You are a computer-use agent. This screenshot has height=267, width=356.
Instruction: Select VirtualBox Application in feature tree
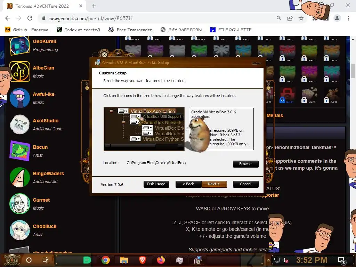[153, 111]
